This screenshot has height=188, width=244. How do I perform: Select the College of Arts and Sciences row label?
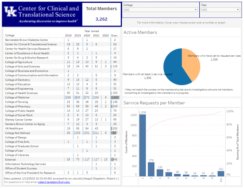click(x=22, y=66)
